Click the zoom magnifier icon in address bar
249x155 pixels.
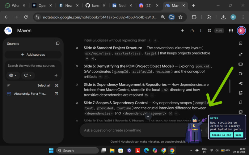click(x=163, y=17)
